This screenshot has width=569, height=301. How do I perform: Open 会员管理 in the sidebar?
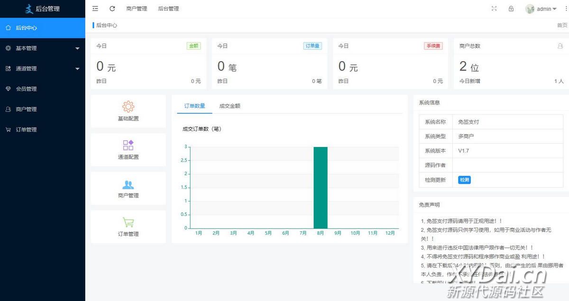point(43,89)
